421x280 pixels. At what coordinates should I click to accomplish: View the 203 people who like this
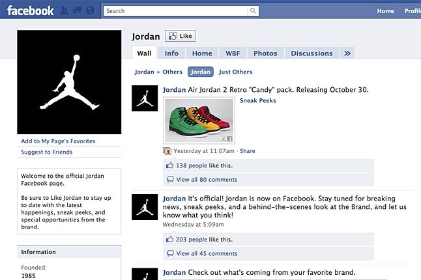tap(192, 239)
